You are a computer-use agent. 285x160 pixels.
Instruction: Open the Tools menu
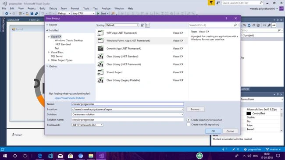(x=86, y=8)
